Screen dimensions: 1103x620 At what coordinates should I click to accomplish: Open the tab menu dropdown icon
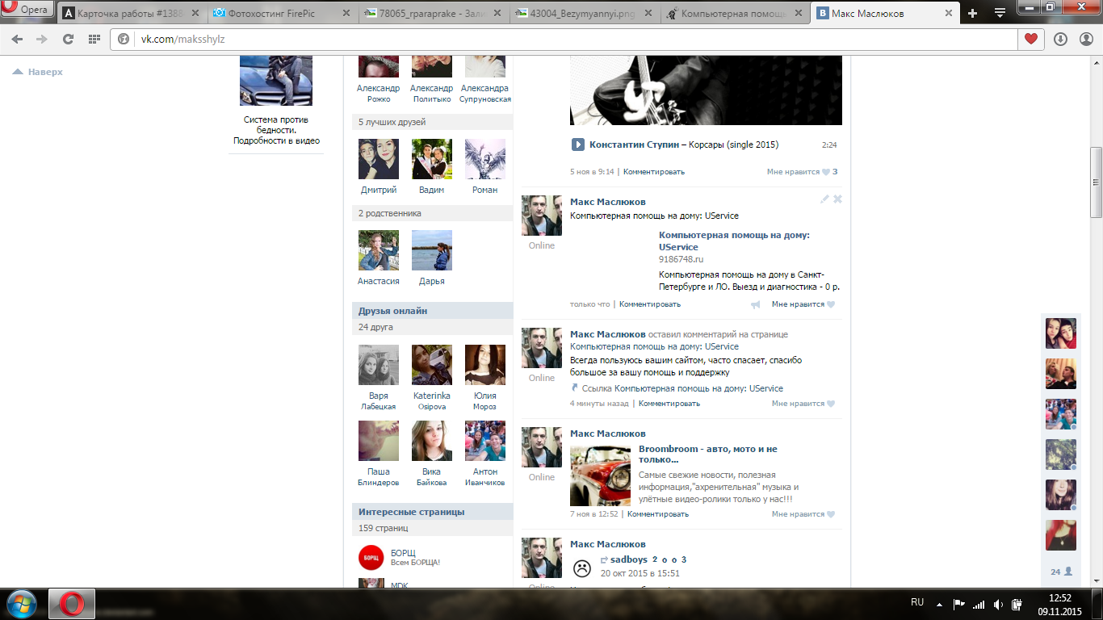(x=1000, y=13)
